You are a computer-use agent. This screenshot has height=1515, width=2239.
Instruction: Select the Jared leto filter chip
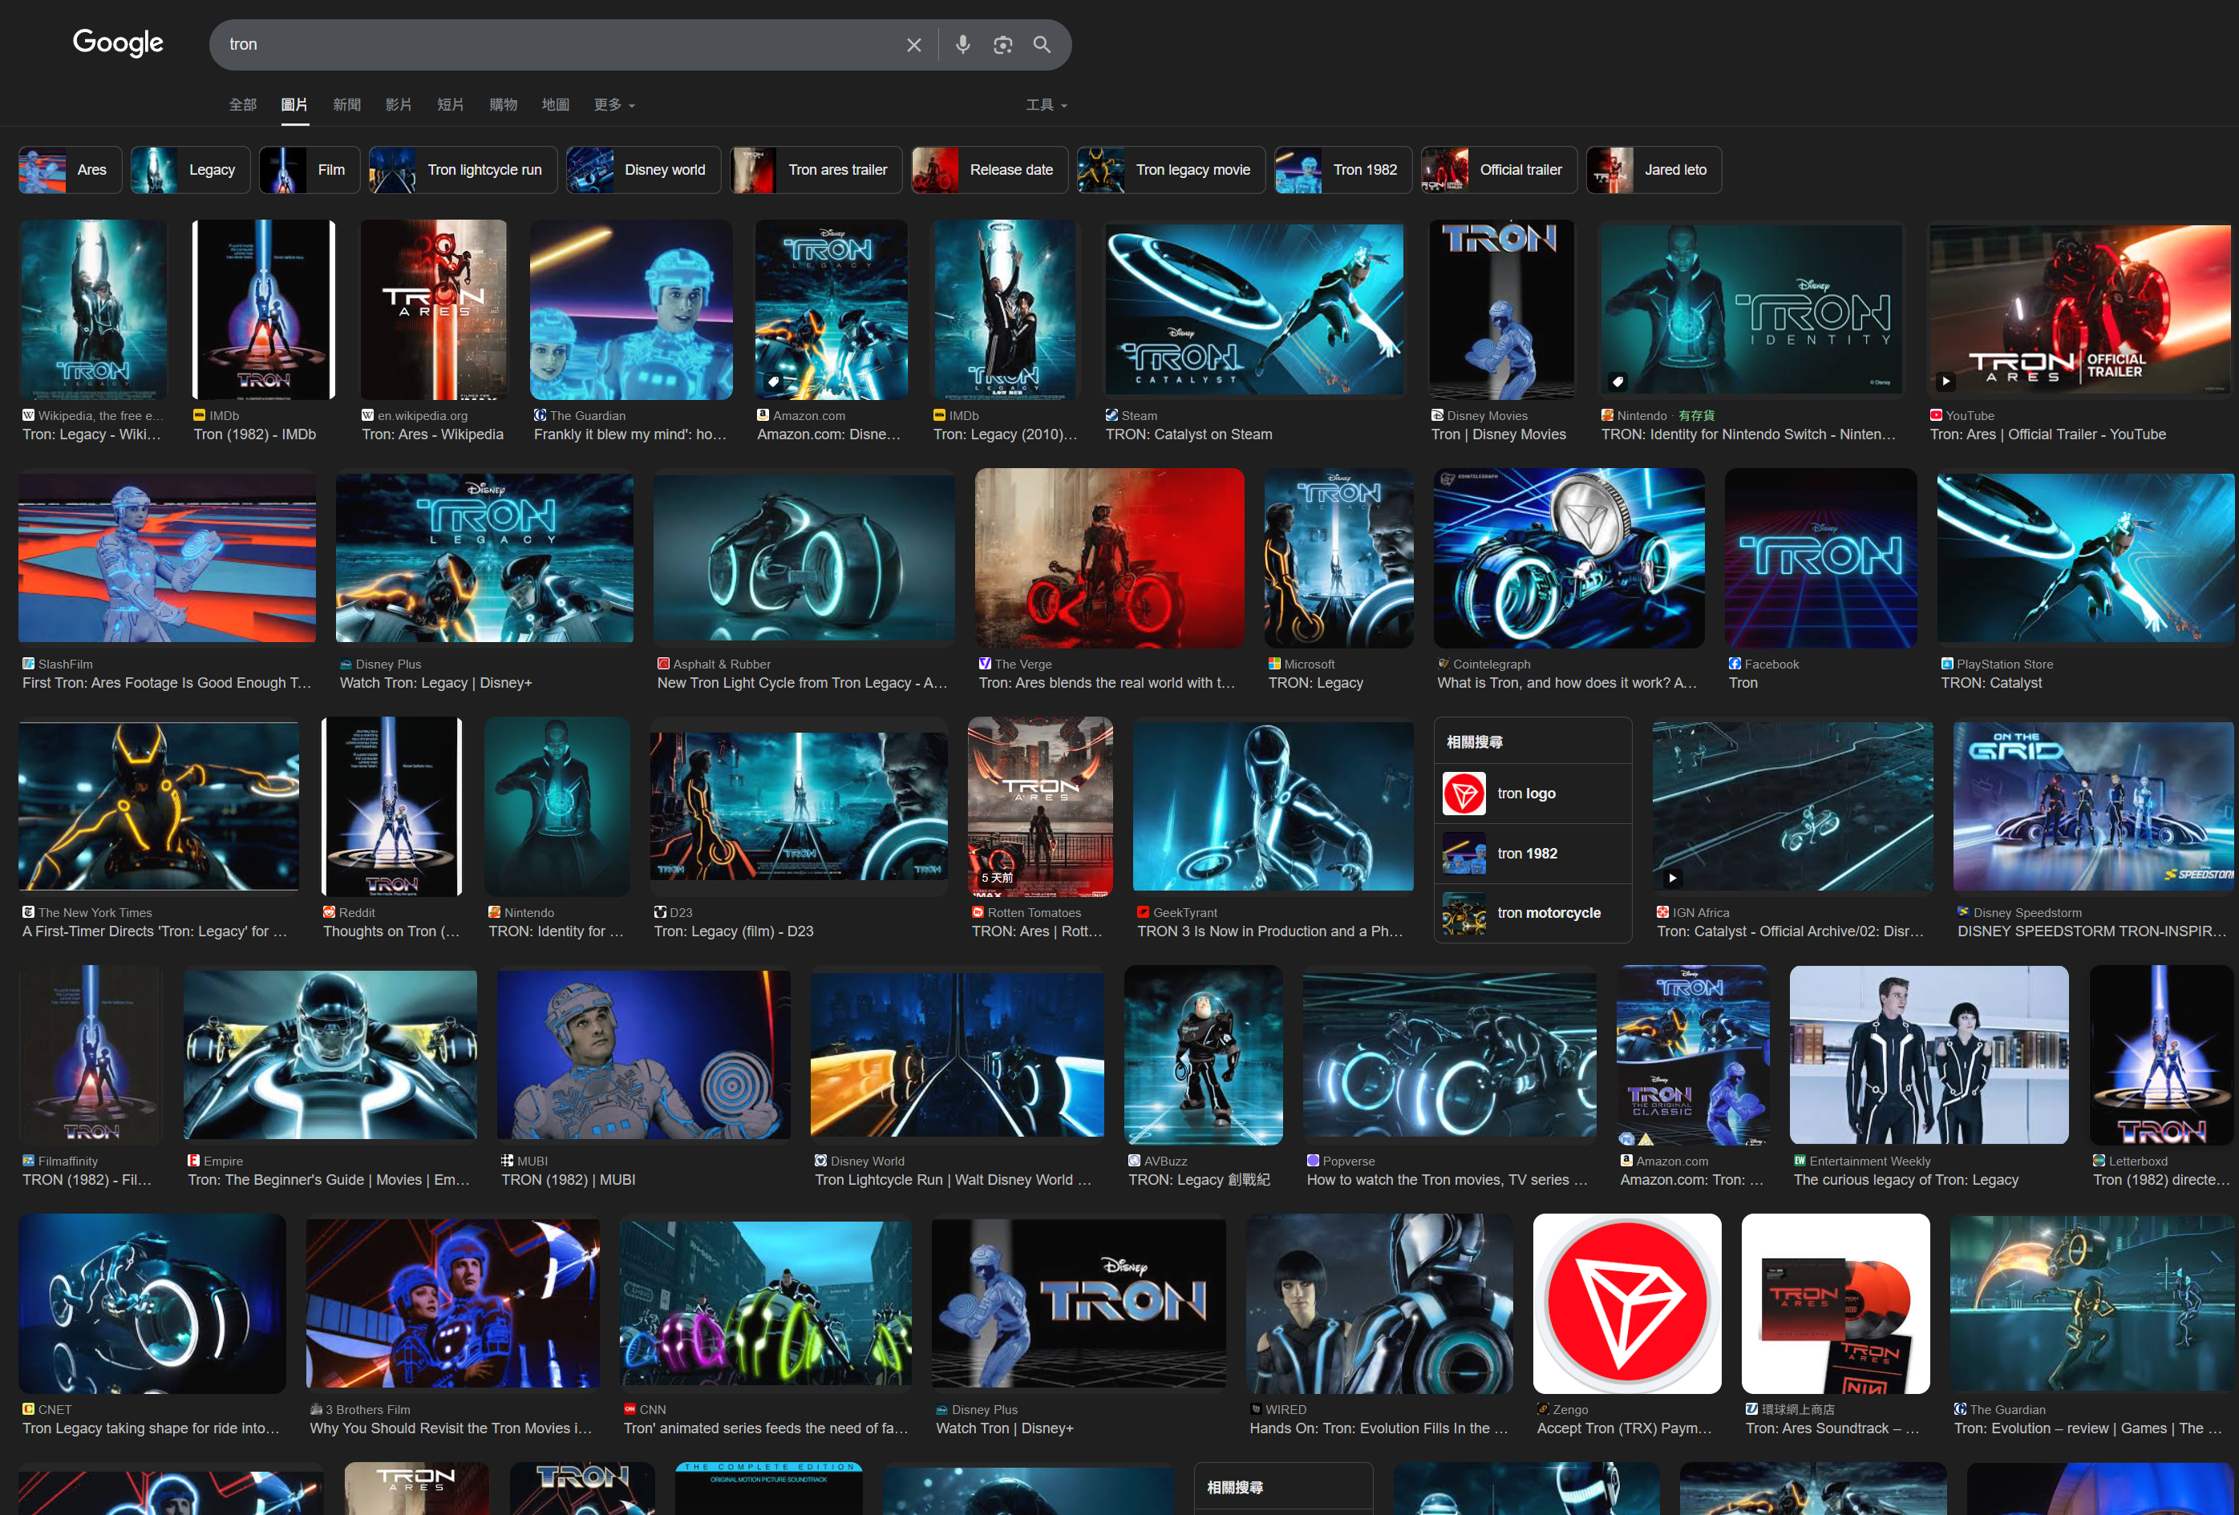1654,169
